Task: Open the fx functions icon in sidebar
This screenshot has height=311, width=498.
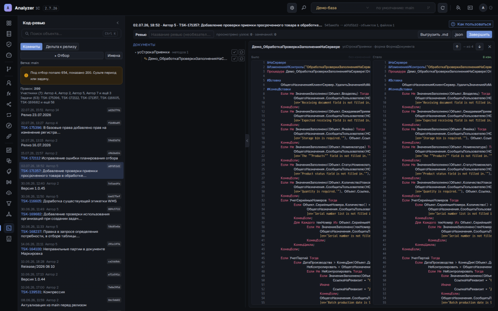Action: 9,94
